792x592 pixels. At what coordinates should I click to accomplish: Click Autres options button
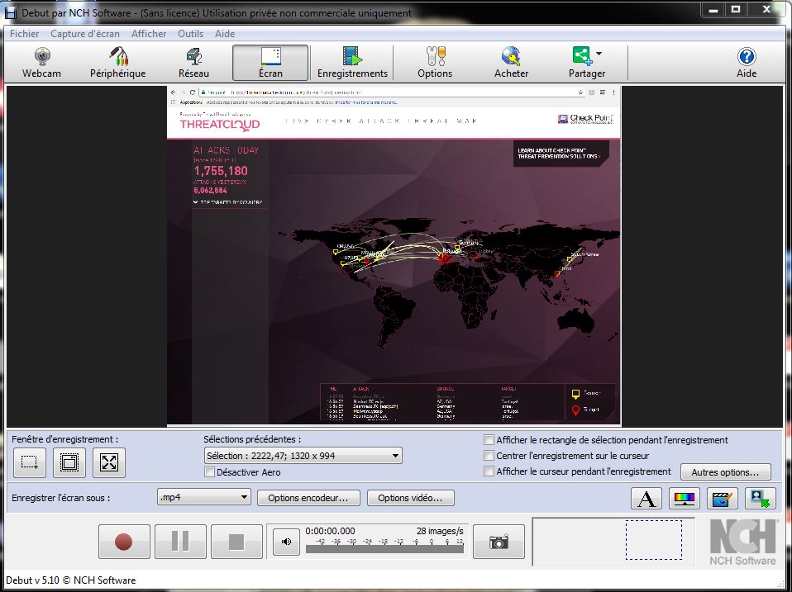pos(725,472)
